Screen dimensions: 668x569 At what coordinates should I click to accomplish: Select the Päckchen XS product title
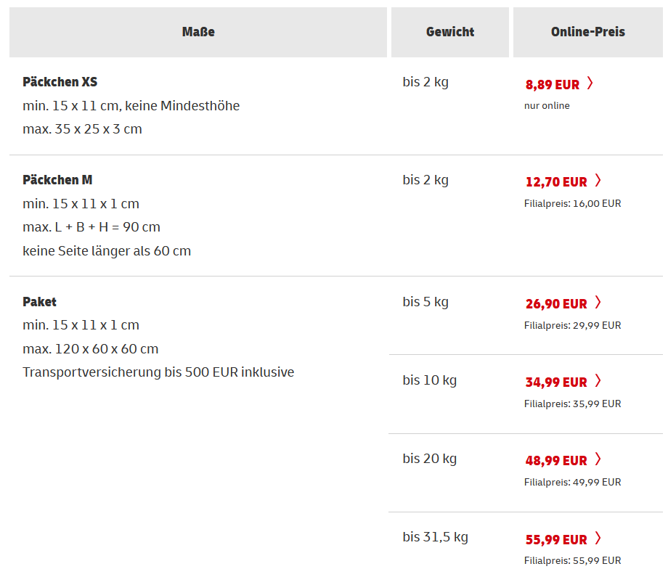coord(60,82)
